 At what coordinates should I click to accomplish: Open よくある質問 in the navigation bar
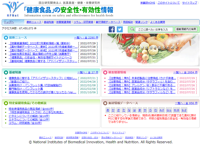(157, 22)
